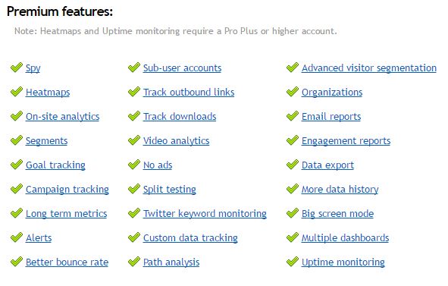Click the green checkmark beside Spy

pos(17,68)
